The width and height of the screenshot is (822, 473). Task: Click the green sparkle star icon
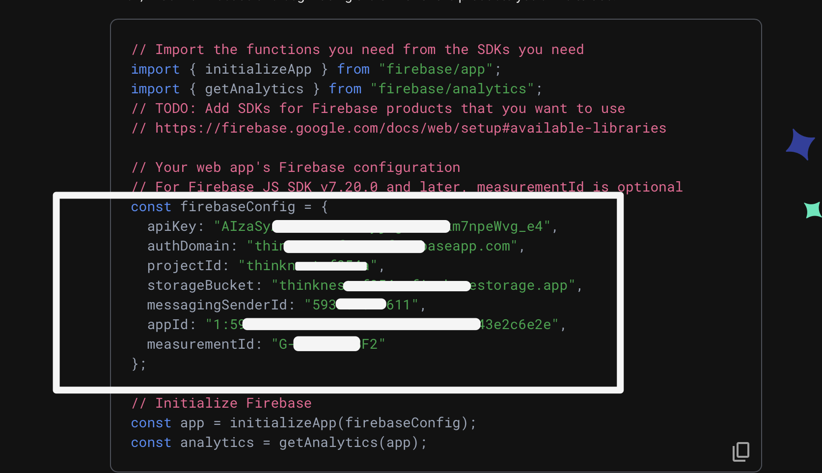pyautogui.click(x=813, y=210)
